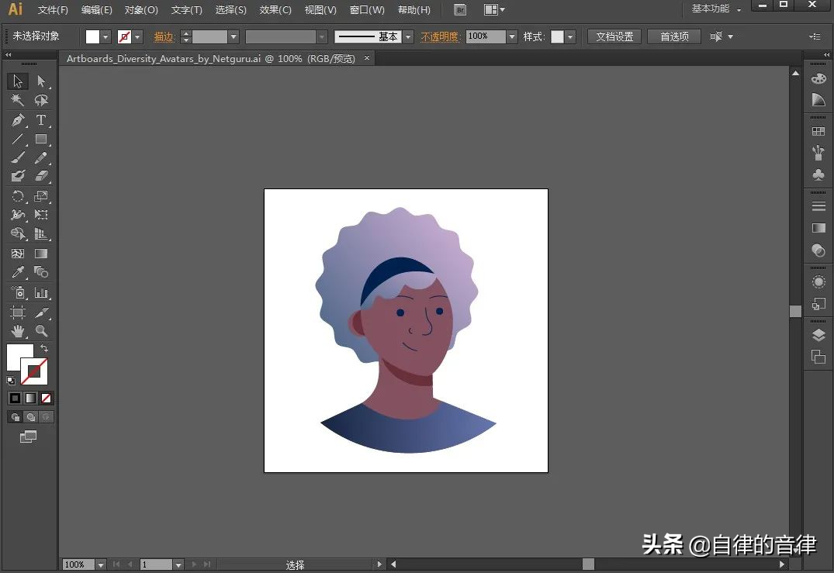Open the Swatches panel icon
The image size is (834, 573).
[818, 131]
